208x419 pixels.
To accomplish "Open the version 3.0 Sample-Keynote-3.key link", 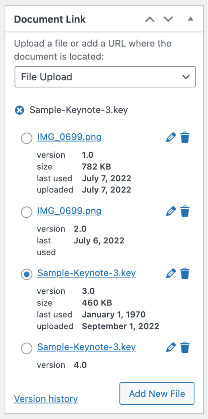I will tap(86, 273).
